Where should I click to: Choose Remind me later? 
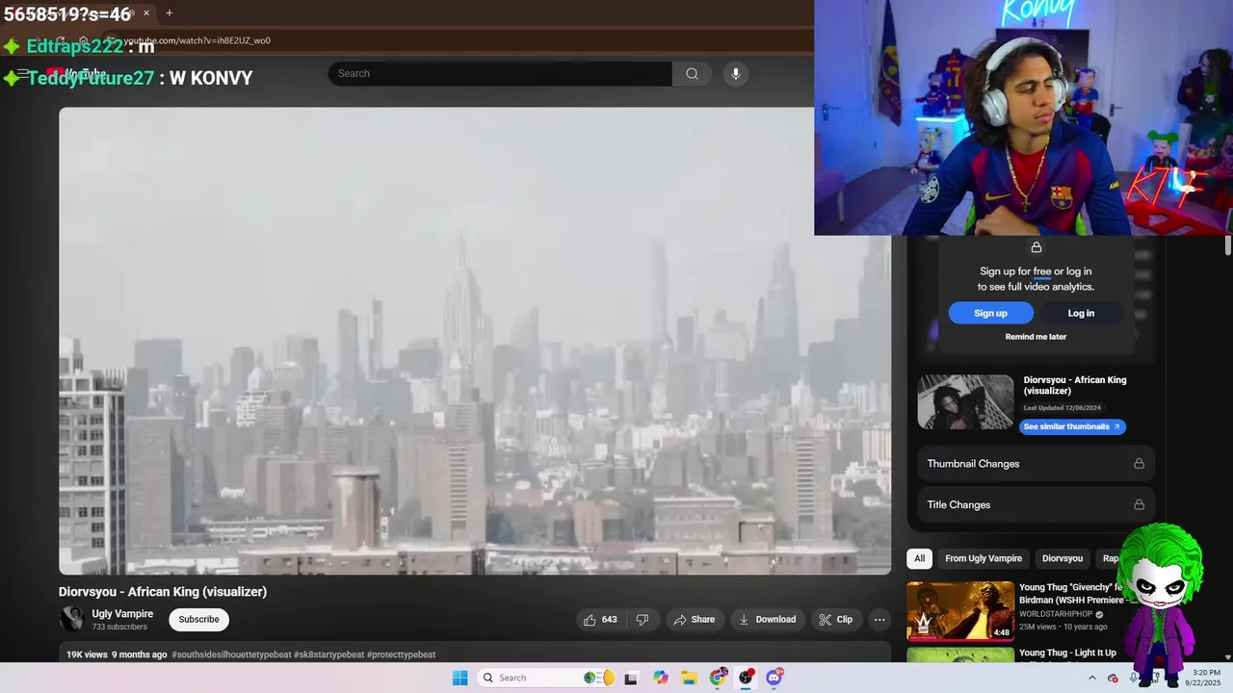pos(1036,337)
